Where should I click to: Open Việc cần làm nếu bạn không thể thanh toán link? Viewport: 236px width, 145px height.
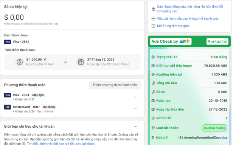click(188, 19)
